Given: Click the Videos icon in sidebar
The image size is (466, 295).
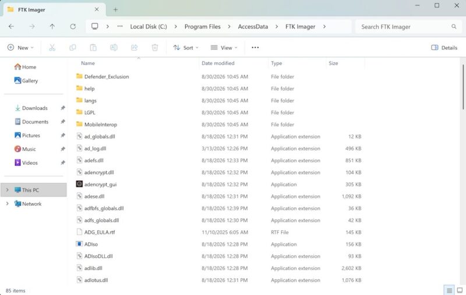Looking at the screenshot, I should click(x=18, y=163).
